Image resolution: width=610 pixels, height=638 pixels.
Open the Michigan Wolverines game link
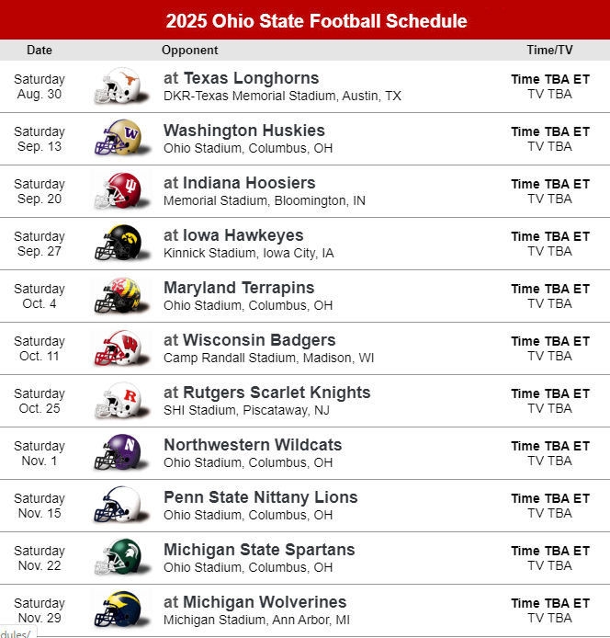pos(254,602)
